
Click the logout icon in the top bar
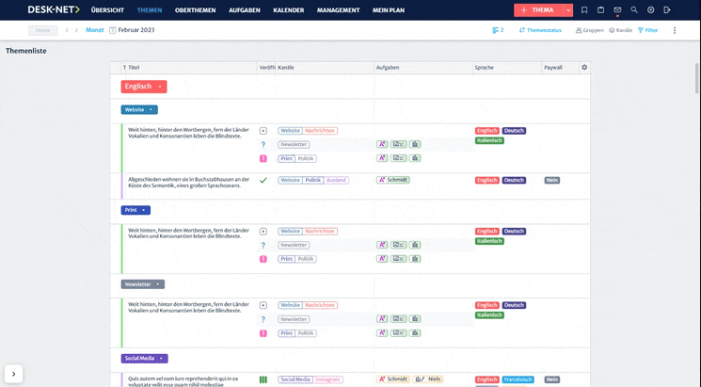click(667, 9)
